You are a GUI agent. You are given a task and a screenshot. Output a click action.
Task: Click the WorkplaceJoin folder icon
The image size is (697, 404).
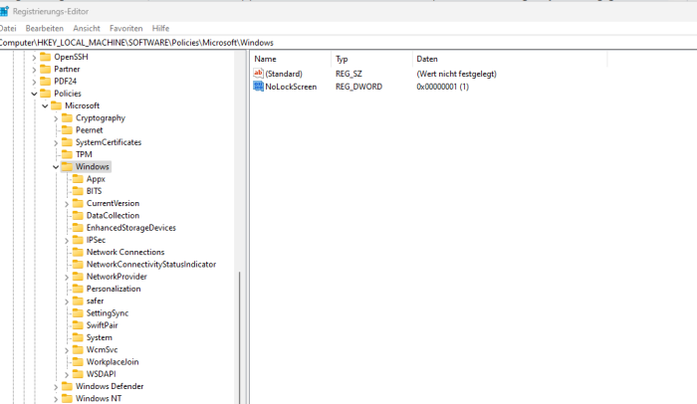point(78,362)
